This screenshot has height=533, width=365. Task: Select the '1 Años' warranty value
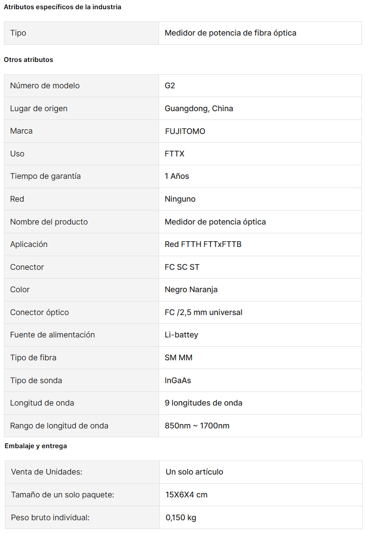click(177, 176)
